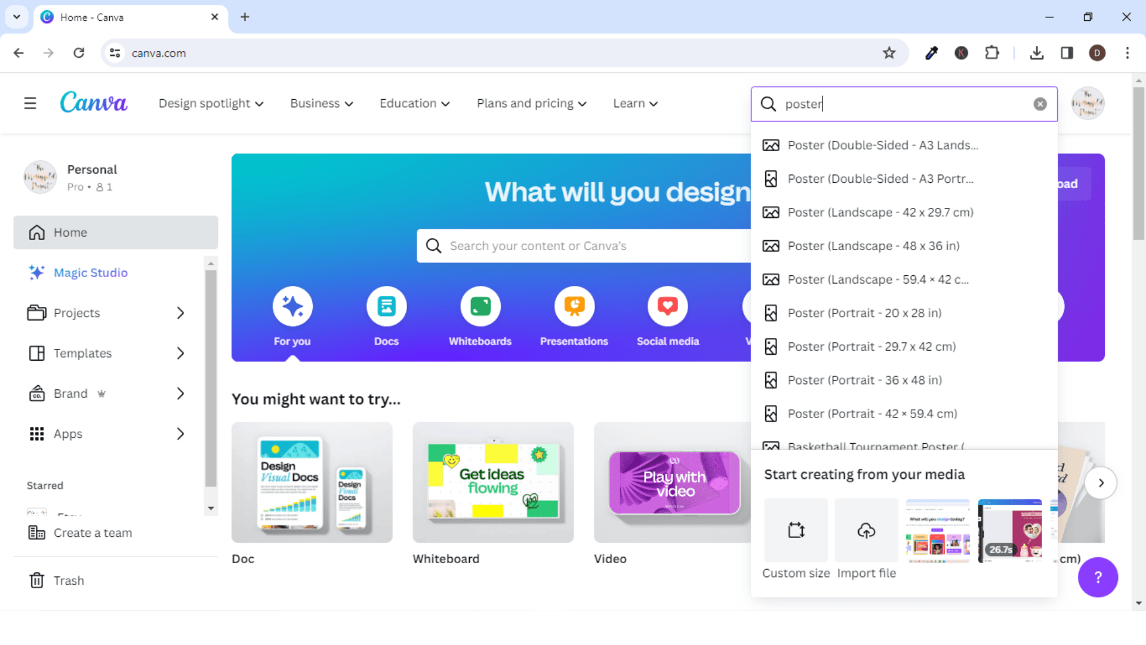Open the Docs category icon

(386, 306)
